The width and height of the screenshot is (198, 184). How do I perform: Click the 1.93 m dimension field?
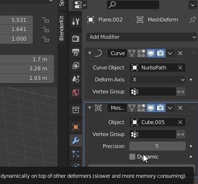click(27, 78)
